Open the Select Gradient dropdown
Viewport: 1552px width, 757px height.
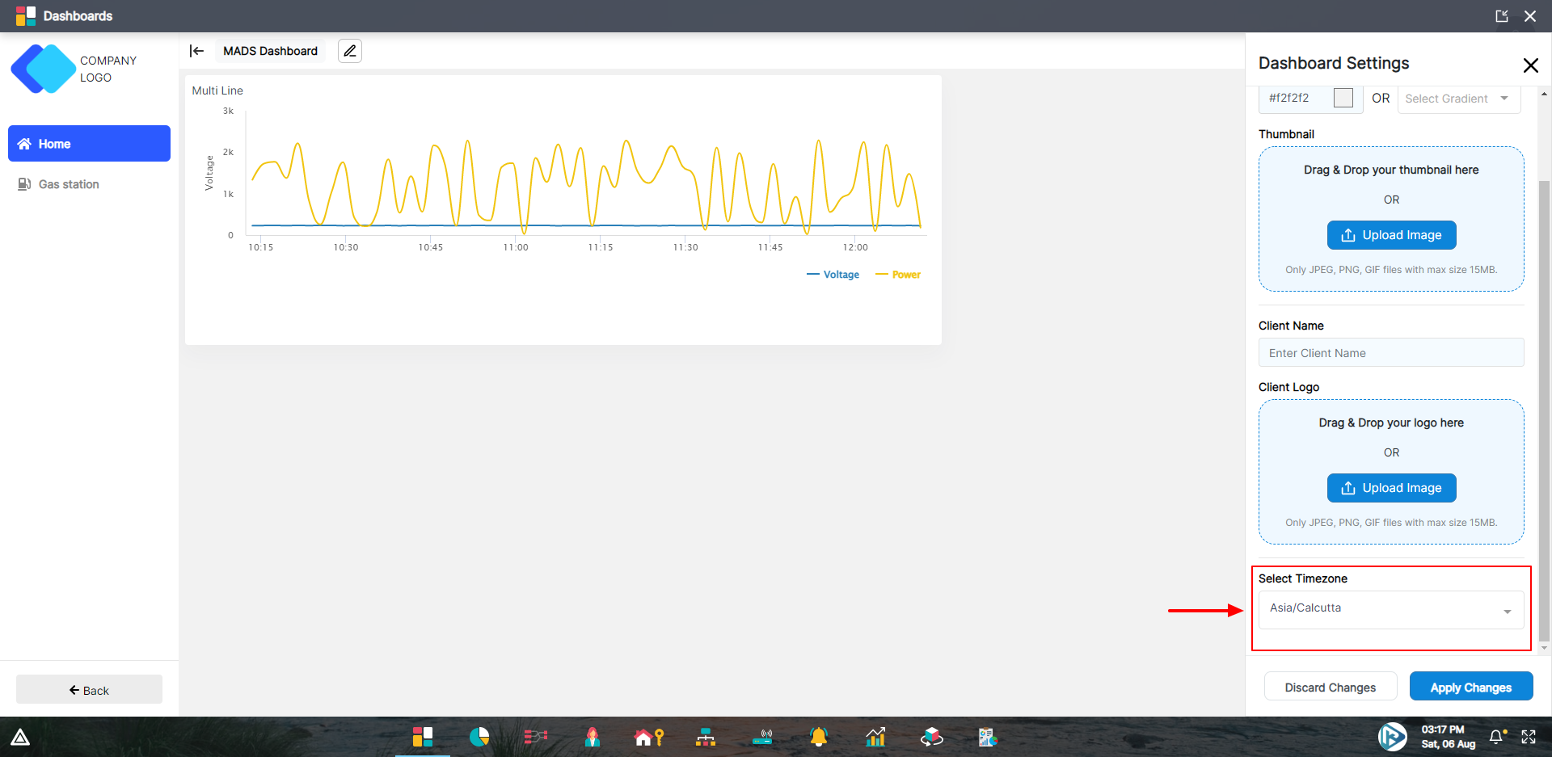click(1458, 99)
